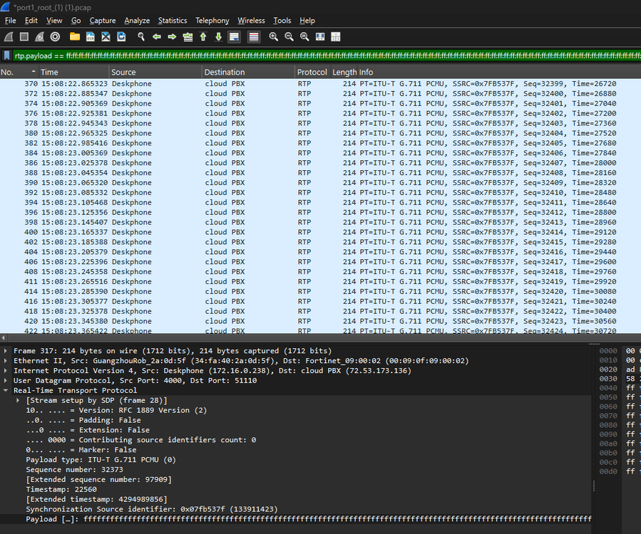Toggle auto-scroll during live capture

[x=234, y=36]
